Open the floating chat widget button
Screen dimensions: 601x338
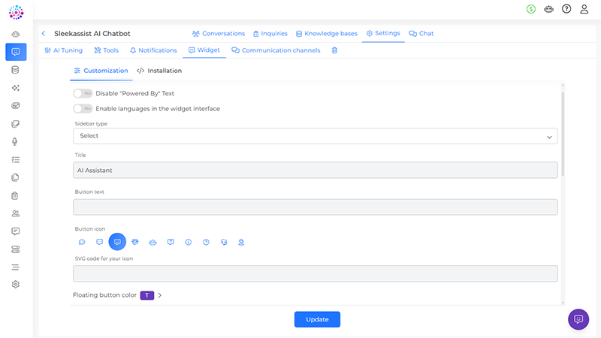pyautogui.click(x=578, y=319)
